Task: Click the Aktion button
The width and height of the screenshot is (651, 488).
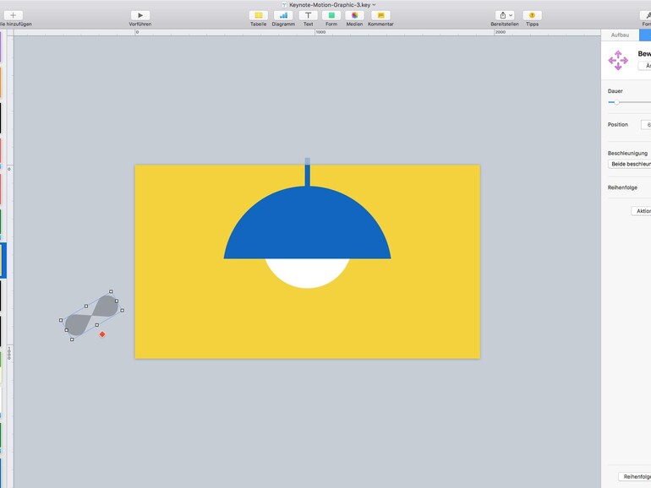Action: pyautogui.click(x=641, y=210)
